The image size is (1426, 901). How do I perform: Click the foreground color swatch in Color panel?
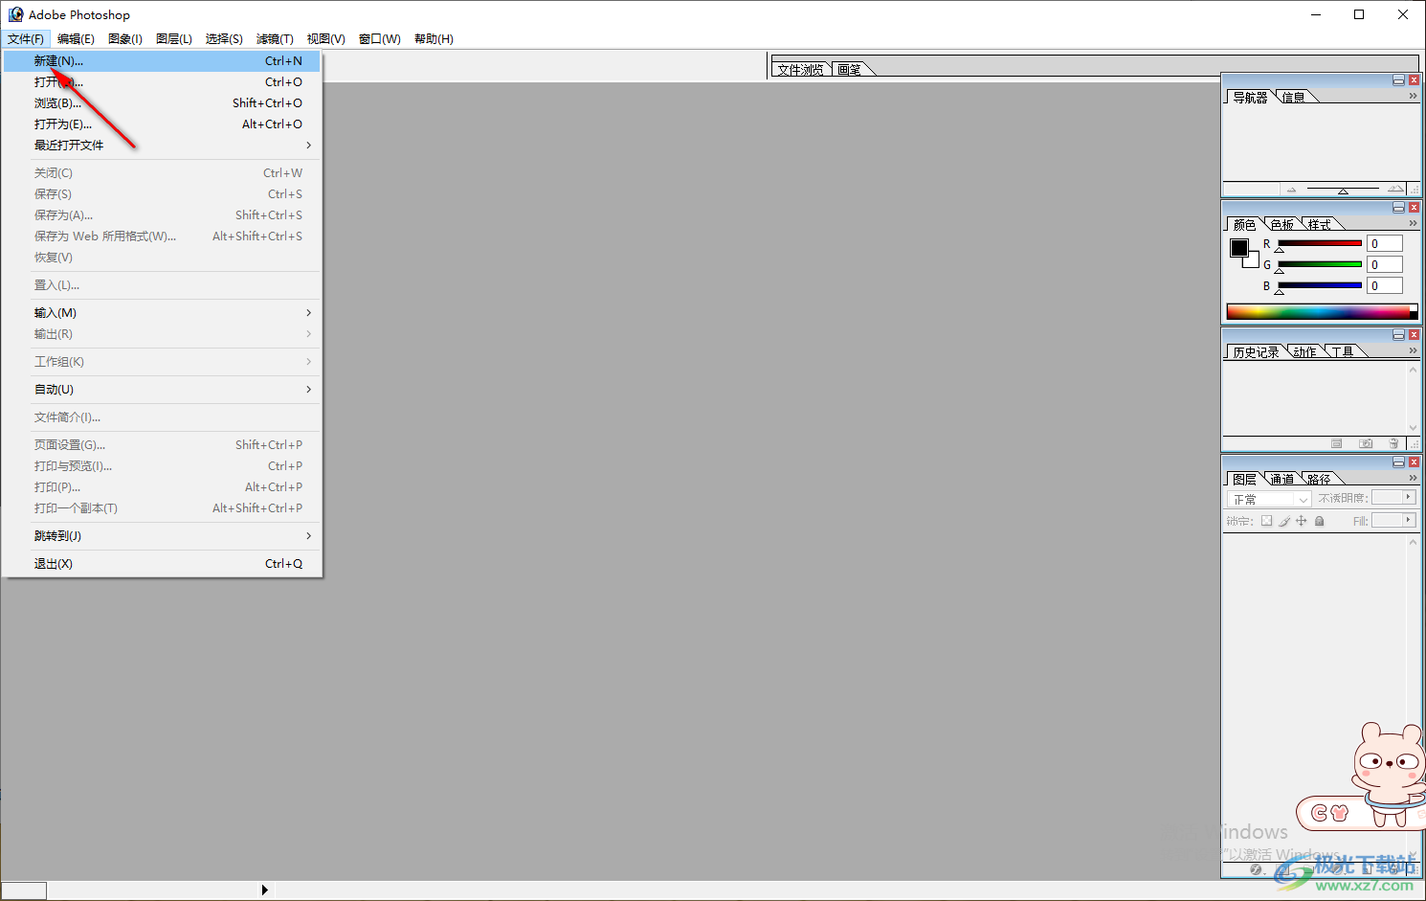click(1238, 247)
